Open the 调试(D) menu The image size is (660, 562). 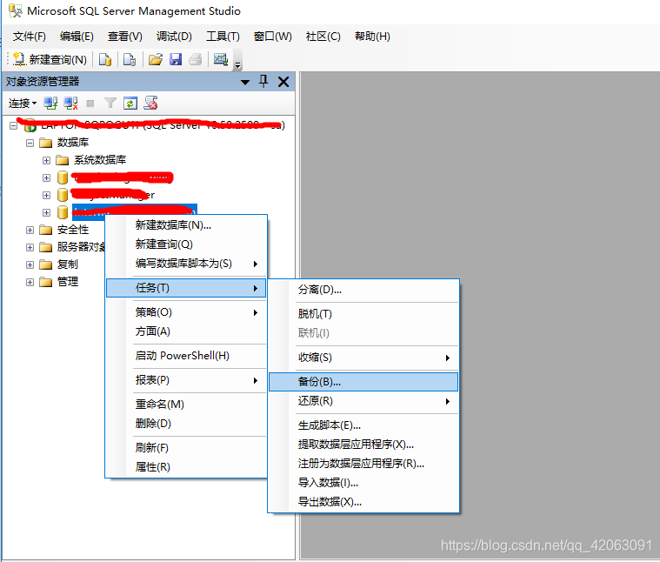(174, 37)
